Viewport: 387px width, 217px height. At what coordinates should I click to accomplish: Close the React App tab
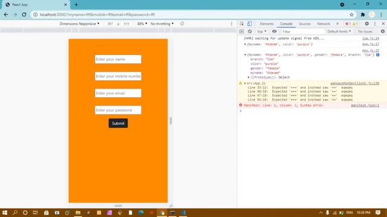pyautogui.click(x=65, y=5)
